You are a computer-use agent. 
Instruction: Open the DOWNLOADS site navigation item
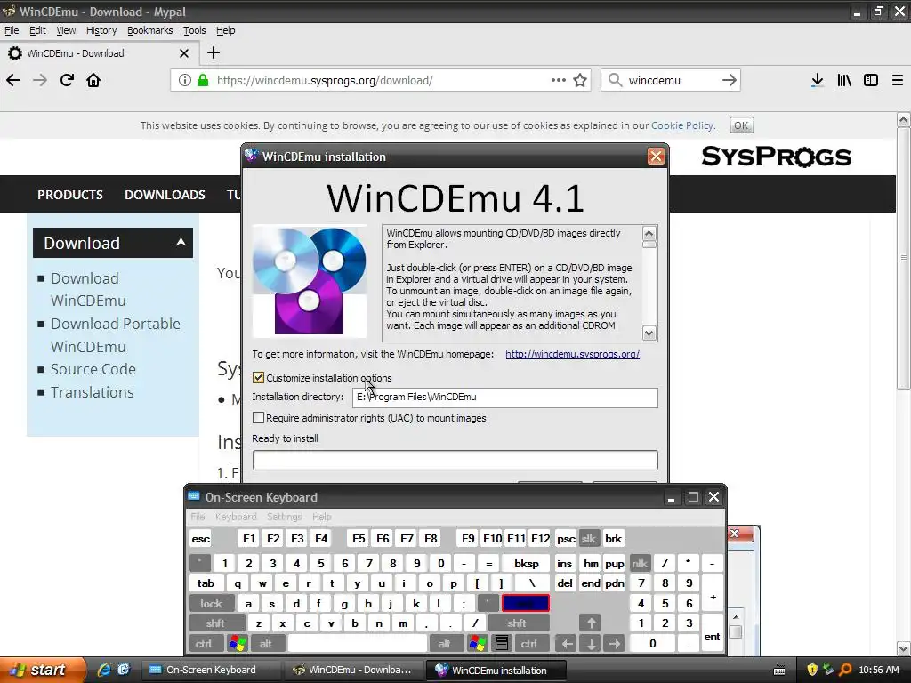point(165,195)
